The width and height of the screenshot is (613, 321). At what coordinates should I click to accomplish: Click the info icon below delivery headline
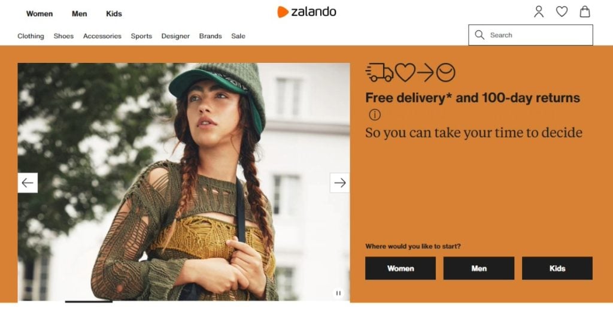click(375, 114)
